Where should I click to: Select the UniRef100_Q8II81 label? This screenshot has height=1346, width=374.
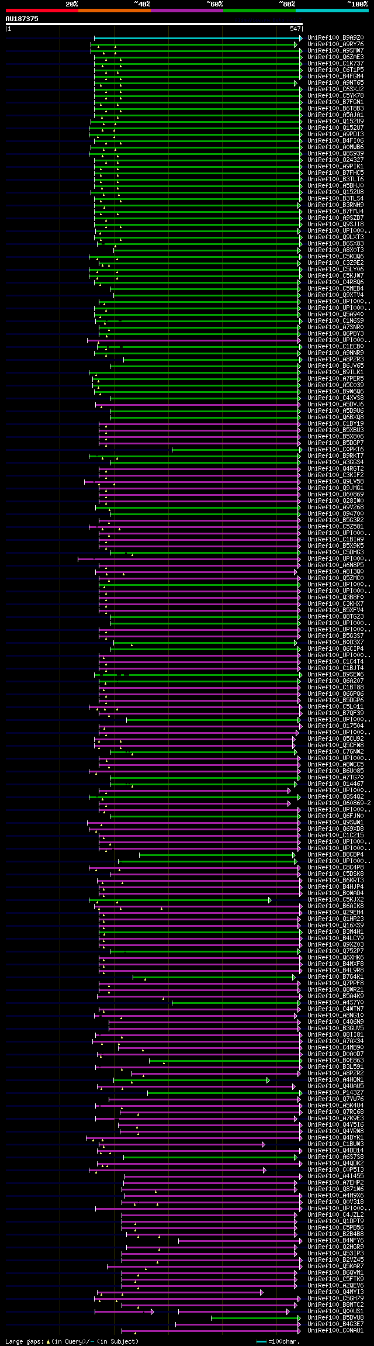(x=335, y=1035)
